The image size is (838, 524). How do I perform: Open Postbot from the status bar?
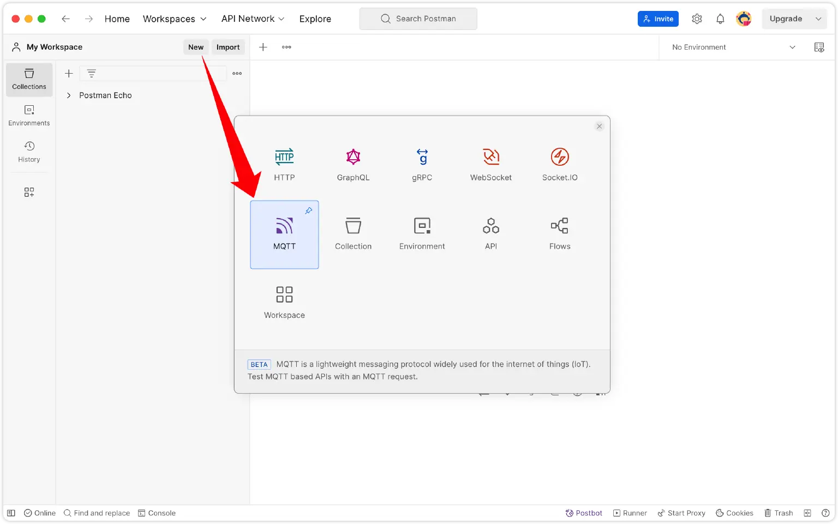584,513
